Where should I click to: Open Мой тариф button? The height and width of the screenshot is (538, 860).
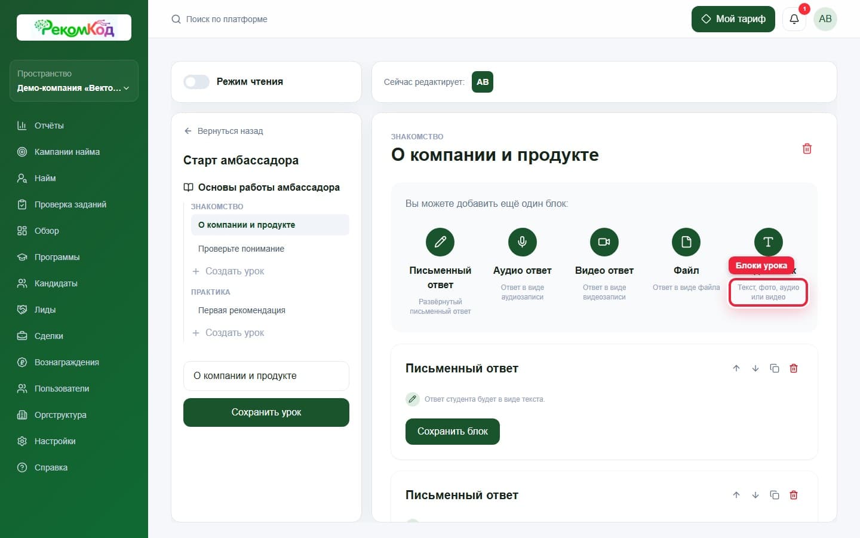click(733, 19)
